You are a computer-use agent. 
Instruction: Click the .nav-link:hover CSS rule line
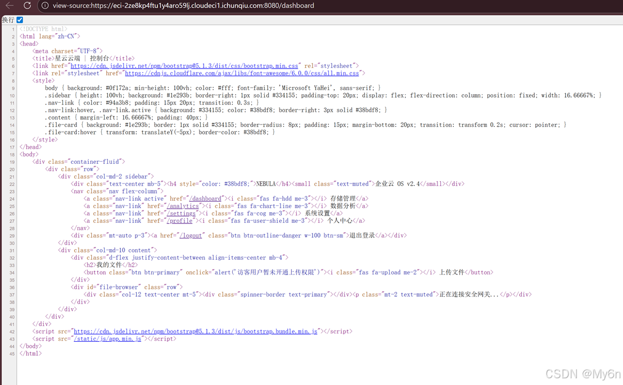click(x=216, y=110)
